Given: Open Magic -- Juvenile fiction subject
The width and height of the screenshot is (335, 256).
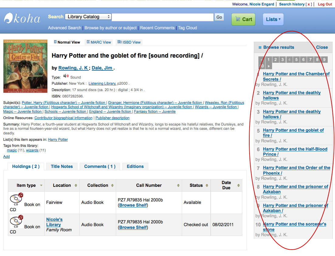Looking at the screenshot, I should pos(22,112).
